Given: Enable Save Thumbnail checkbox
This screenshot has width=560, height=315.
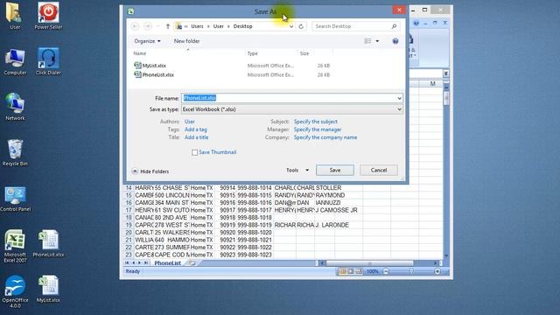Looking at the screenshot, I should click(x=194, y=152).
